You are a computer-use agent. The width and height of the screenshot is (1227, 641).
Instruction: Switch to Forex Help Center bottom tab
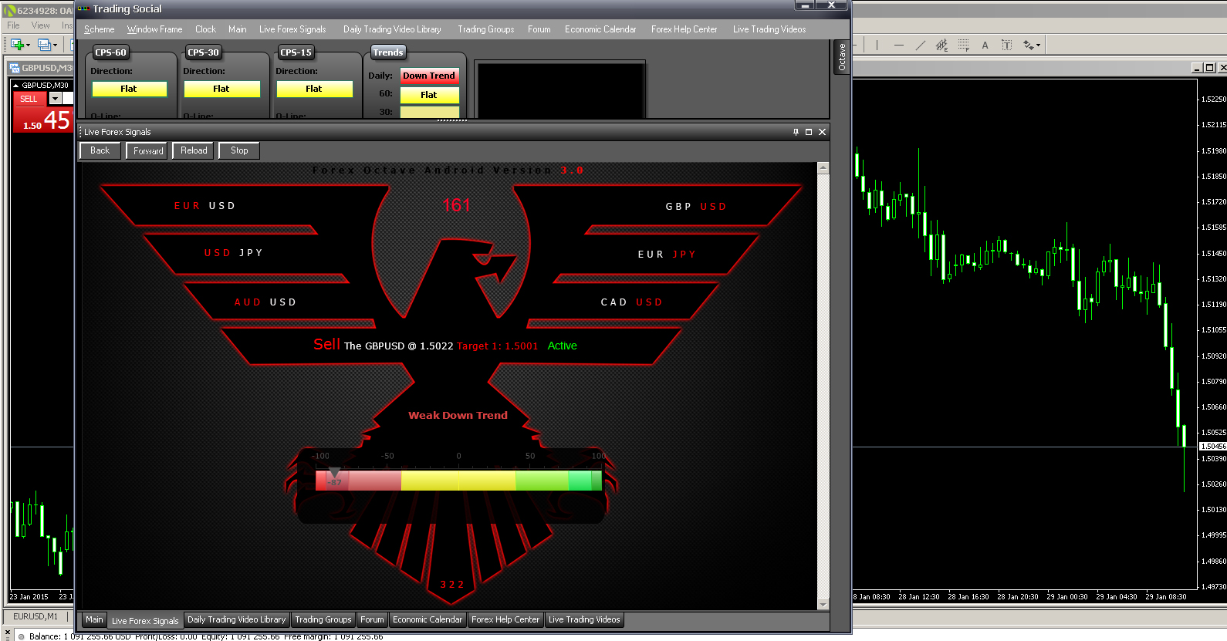point(505,619)
